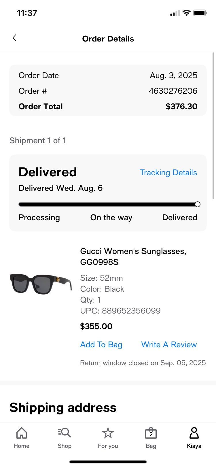This screenshot has height=468, width=216.
Task: Tap Write A Review link
Action: click(169, 345)
